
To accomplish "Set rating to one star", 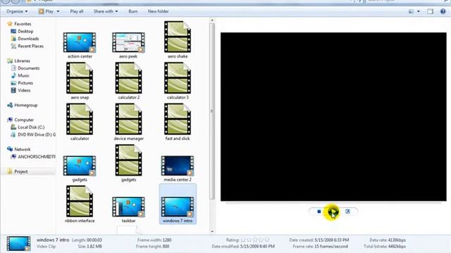I will (243, 240).
